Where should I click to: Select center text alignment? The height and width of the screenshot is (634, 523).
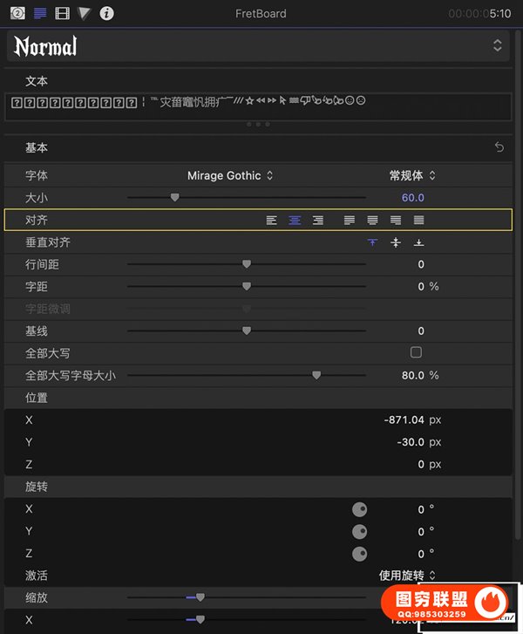pos(295,220)
